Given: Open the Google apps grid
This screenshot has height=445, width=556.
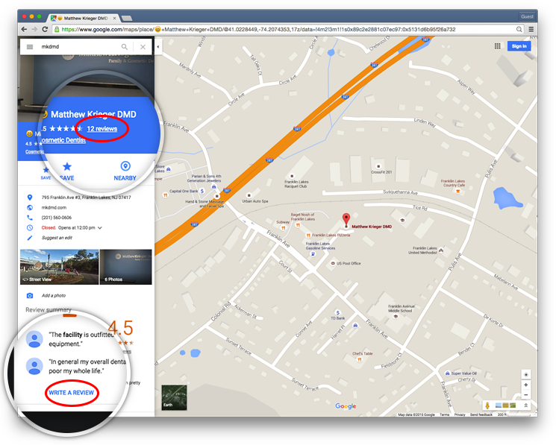Looking at the screenshot, I should [x=498, y=46].
